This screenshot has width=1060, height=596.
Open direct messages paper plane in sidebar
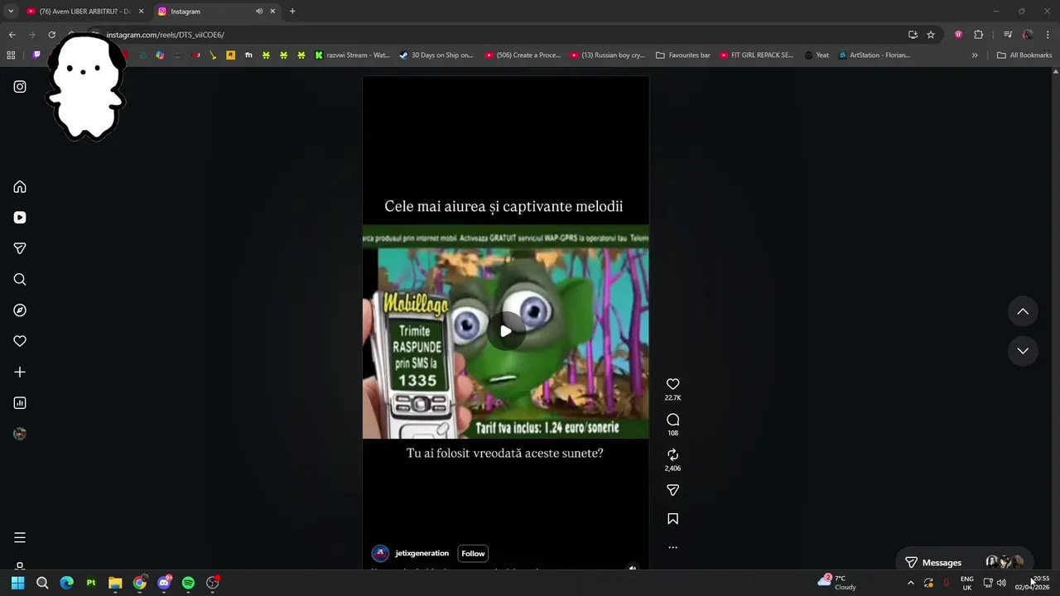tap(20, 248)
